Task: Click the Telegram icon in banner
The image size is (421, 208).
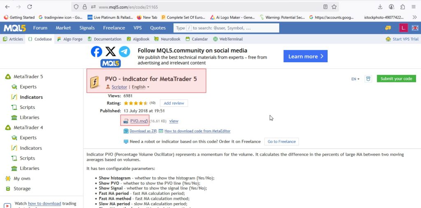Action: point(125,52)
